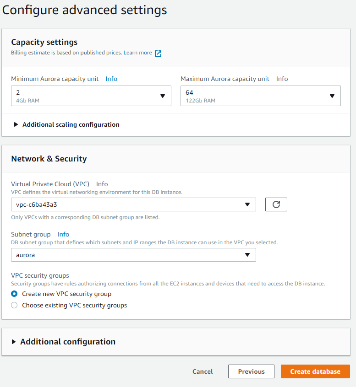The image size is (356, 387).
Task: Click the Maximum Aurora capacity dropdown arrow
Action: pos(332,96)
